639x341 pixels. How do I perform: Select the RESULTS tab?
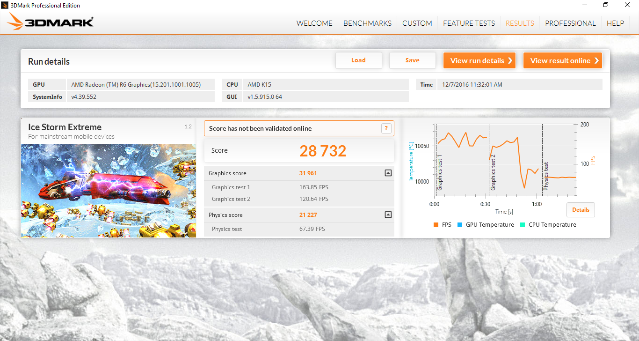(x=520, y=23)
